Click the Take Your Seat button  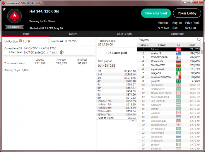(156, 13)
